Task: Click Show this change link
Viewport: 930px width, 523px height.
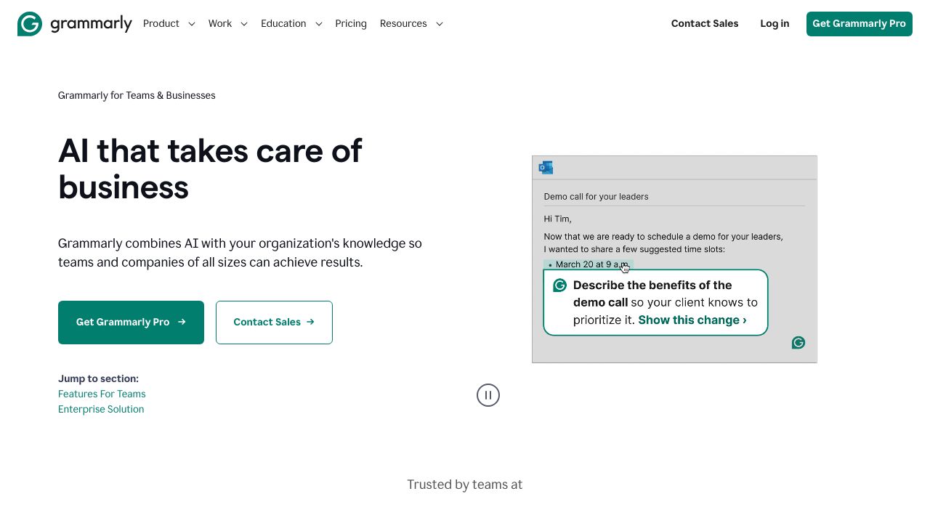Action: pyautogui.click(x=692, y=320)
